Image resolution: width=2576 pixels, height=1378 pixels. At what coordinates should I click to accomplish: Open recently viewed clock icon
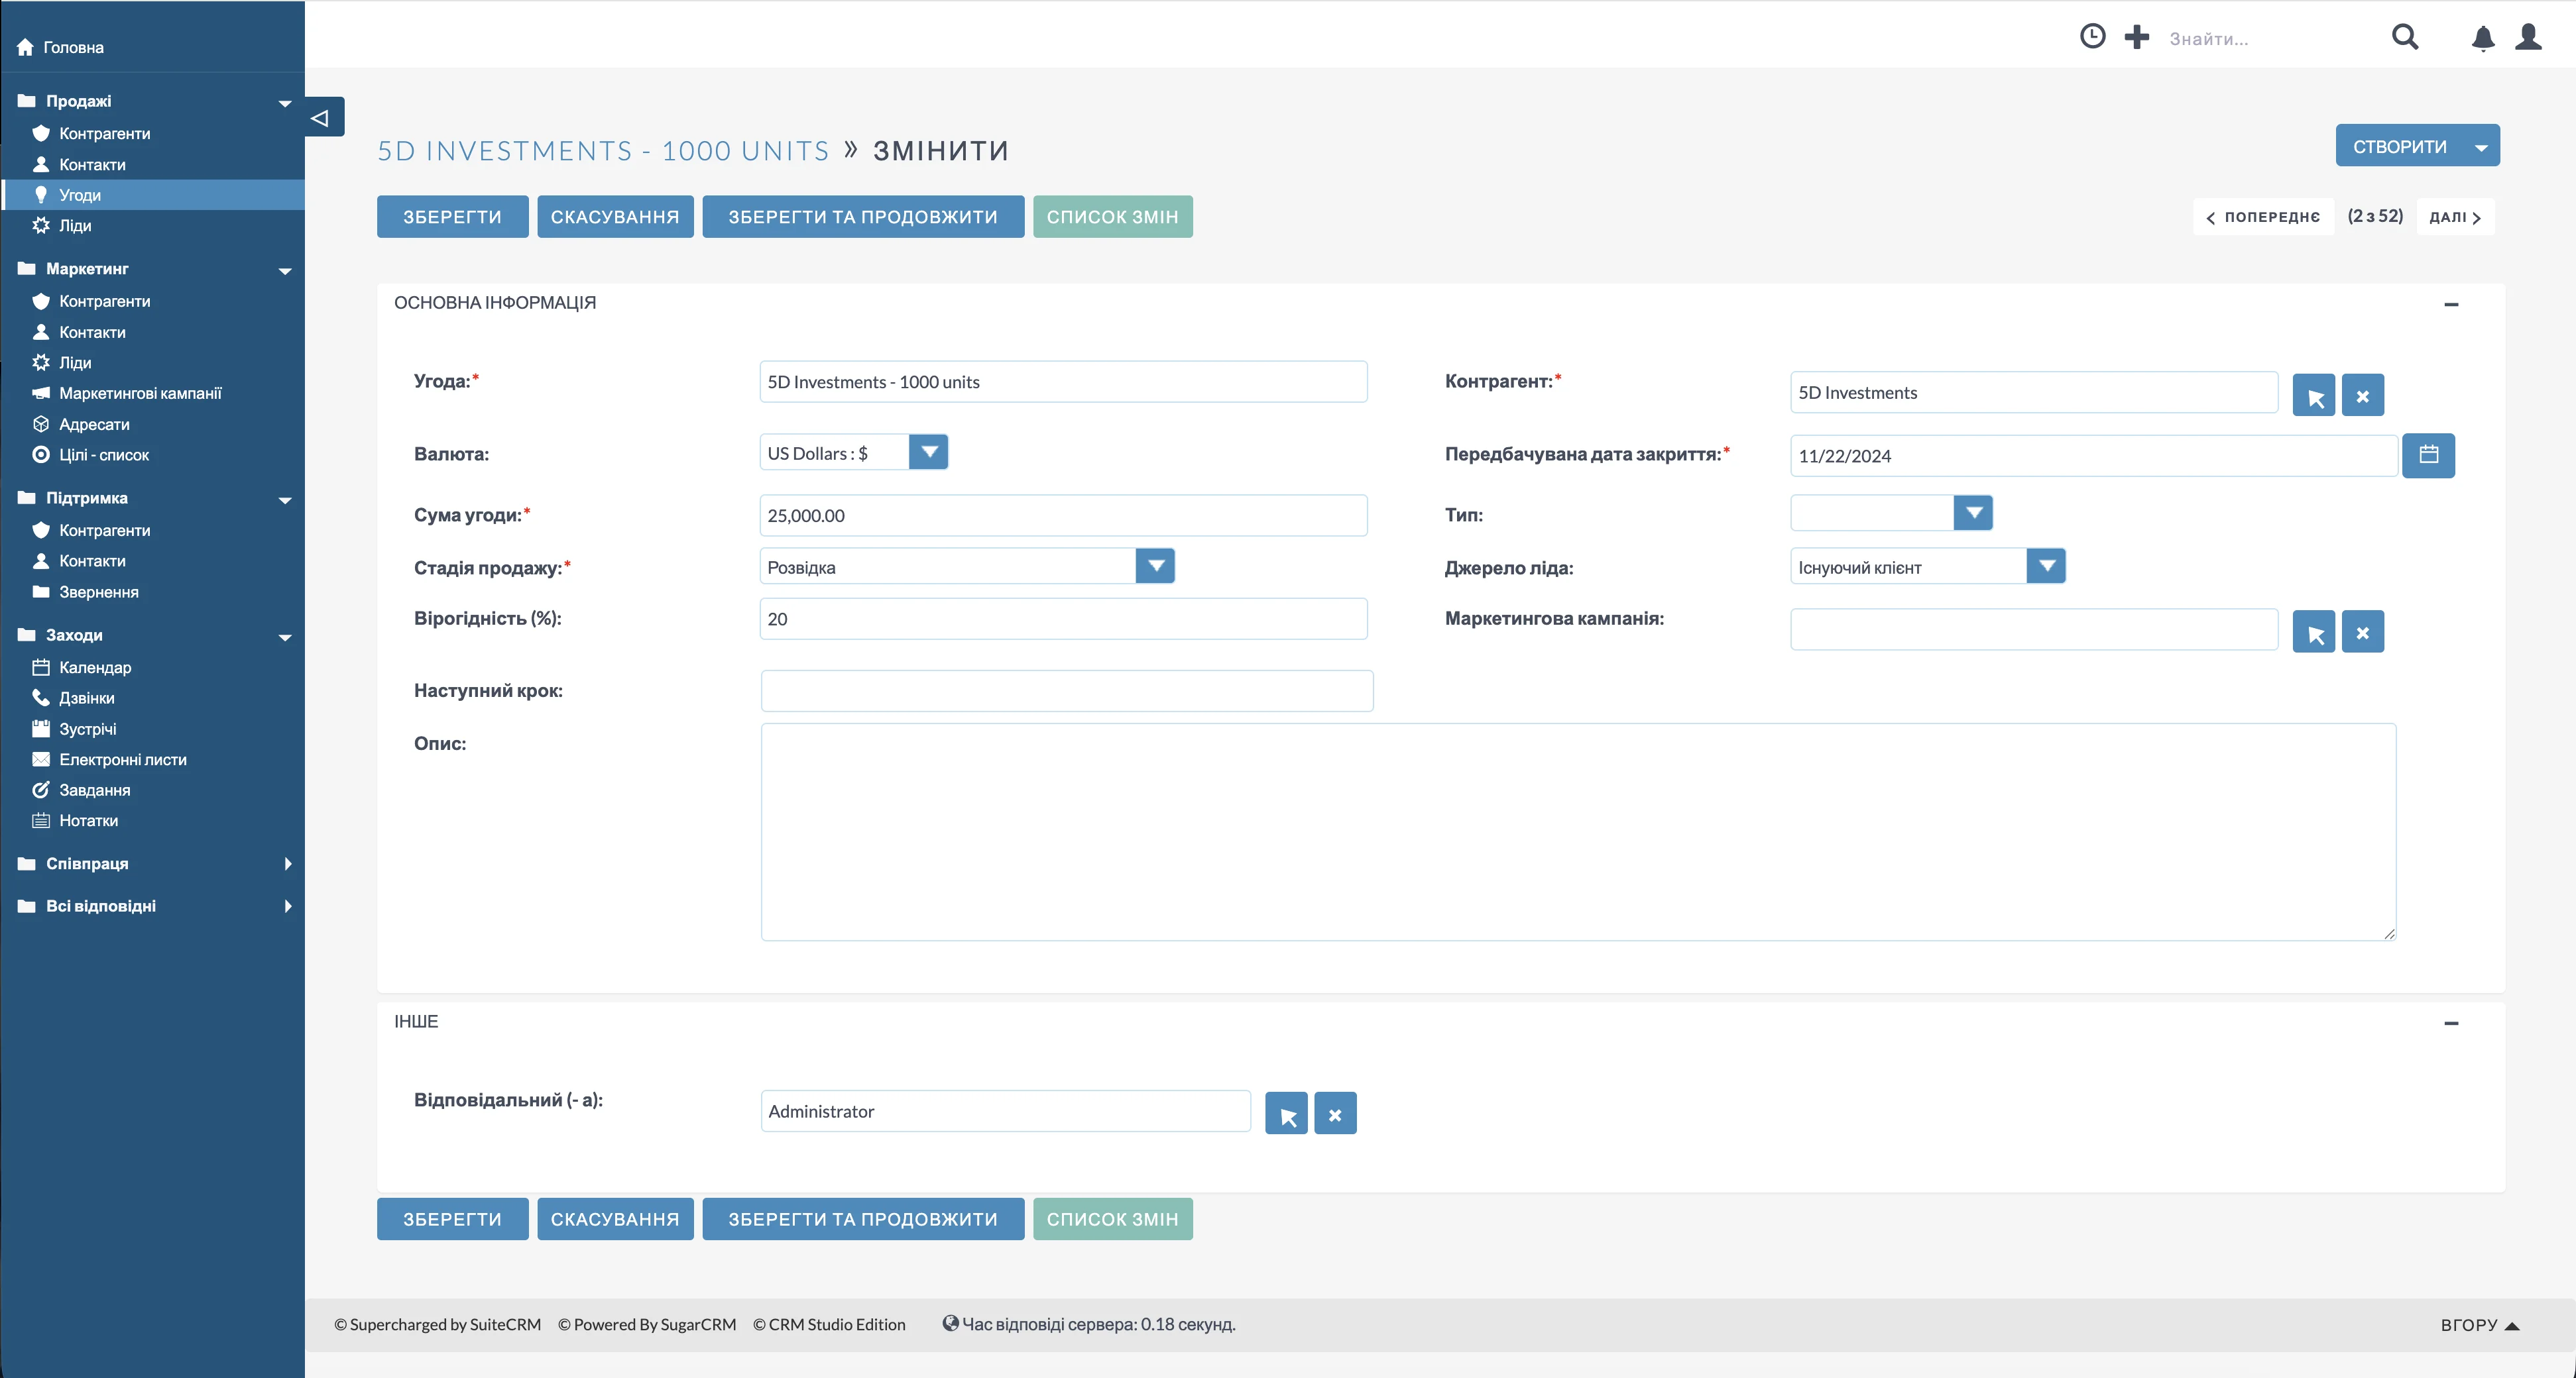click(2092, 37)
